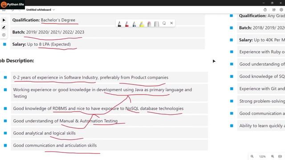Click the "ob Description:" heading
Screen dimensions: 285x160
tap(17, 60)
